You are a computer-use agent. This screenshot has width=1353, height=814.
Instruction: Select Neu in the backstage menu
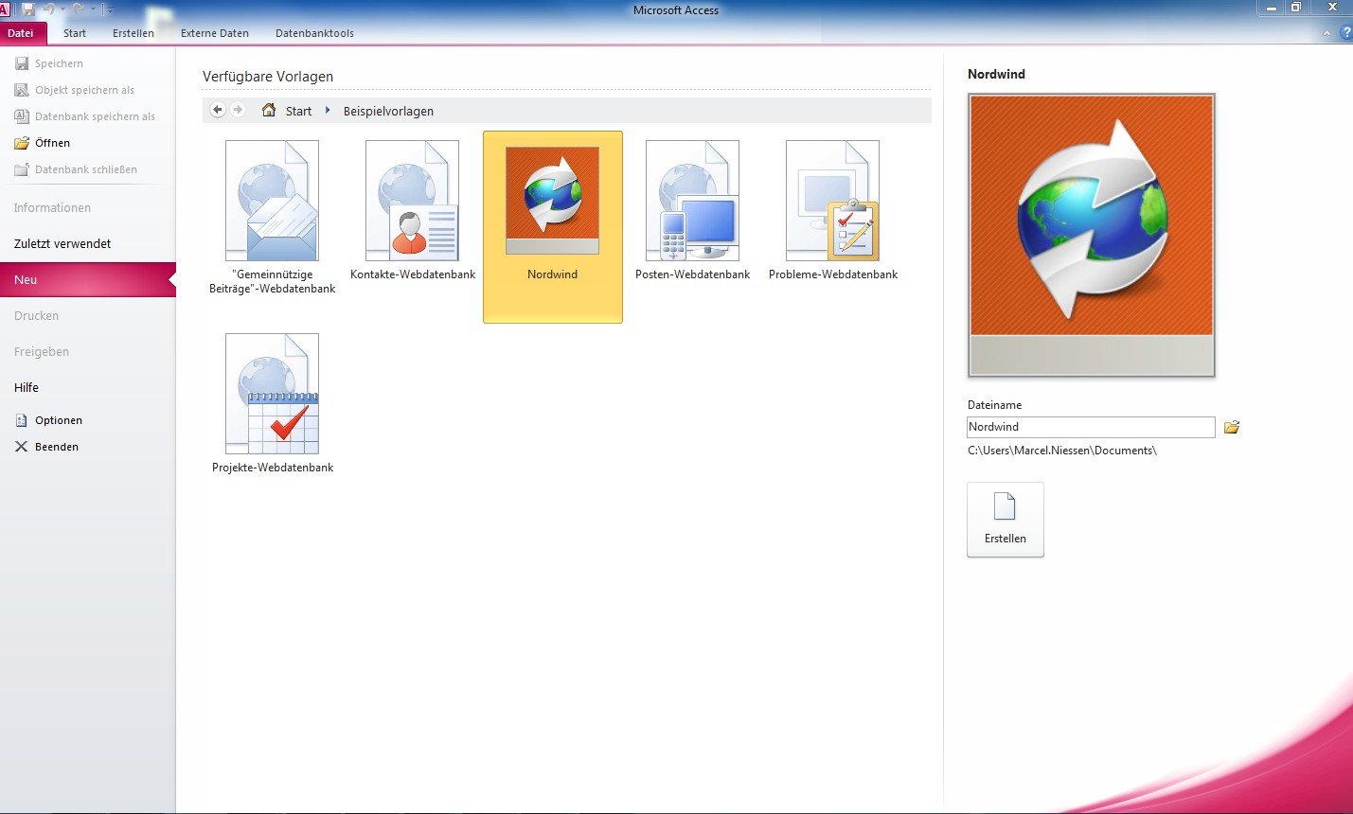[88, 279]
